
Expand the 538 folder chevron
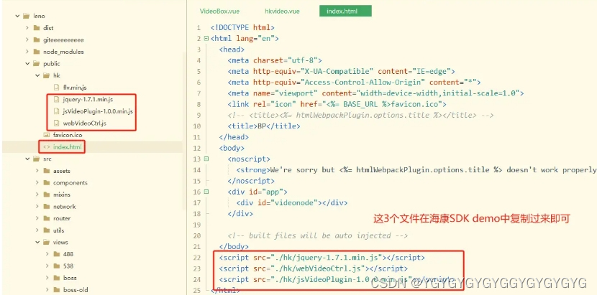coord(47,266)
